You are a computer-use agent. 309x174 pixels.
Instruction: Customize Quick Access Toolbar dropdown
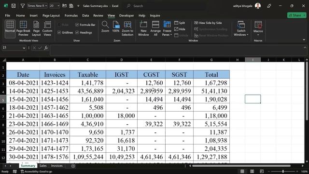[x=78, y=6]
